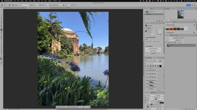
Task: Click the Select subject button in contextual task bar
Action: tap(62, 107)
